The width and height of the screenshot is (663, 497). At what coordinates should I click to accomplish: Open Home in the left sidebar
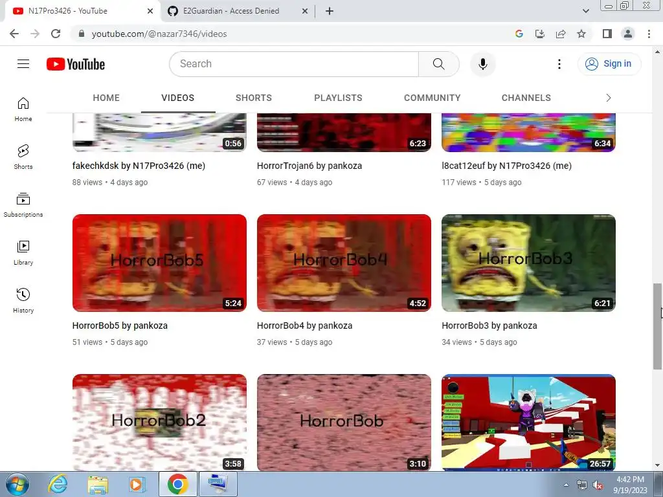point(23,109)
